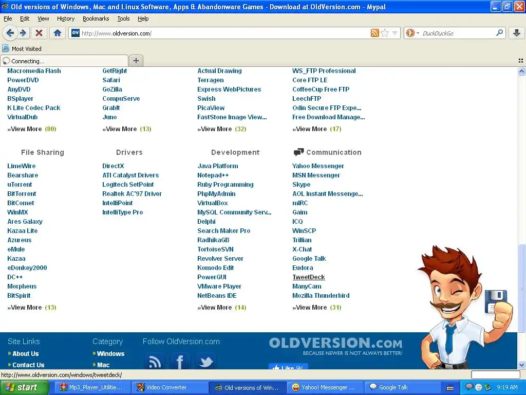Expand File Sharing View More (13)

click(x=32, y=308)
